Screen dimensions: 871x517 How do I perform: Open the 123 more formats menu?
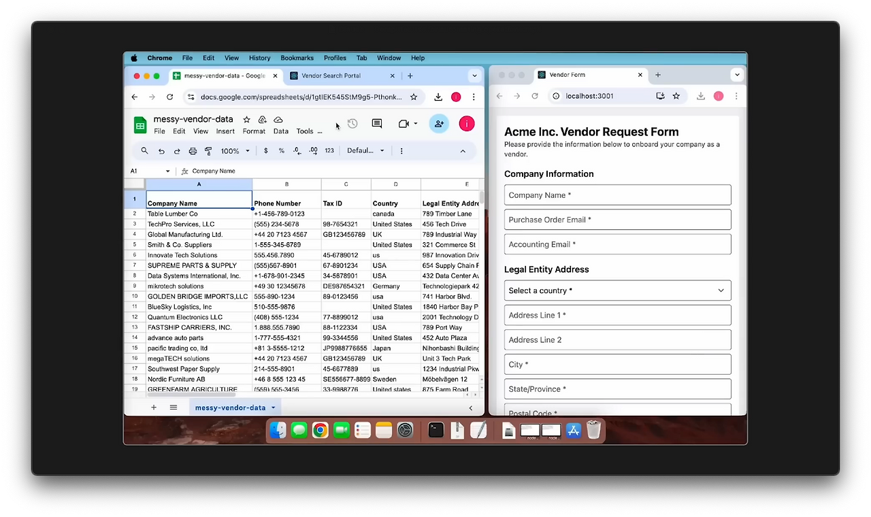329,151
